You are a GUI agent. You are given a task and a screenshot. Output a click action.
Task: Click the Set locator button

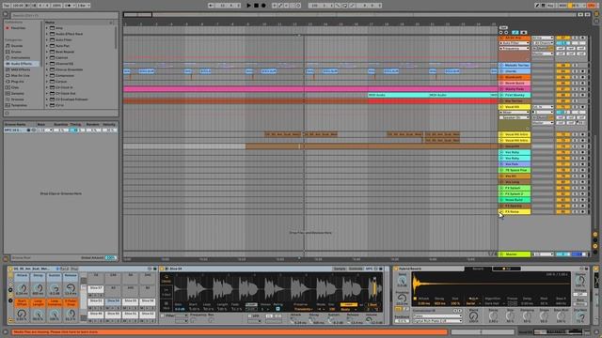(x=503, y=27)
